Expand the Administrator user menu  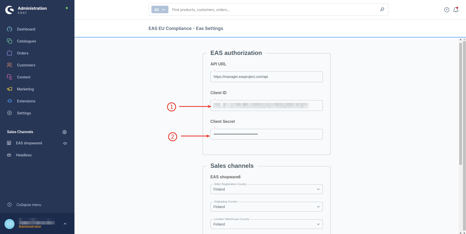click(65, 224)
